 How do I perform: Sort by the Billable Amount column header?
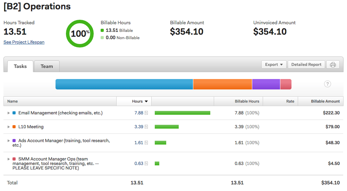[x=325, y=101]
